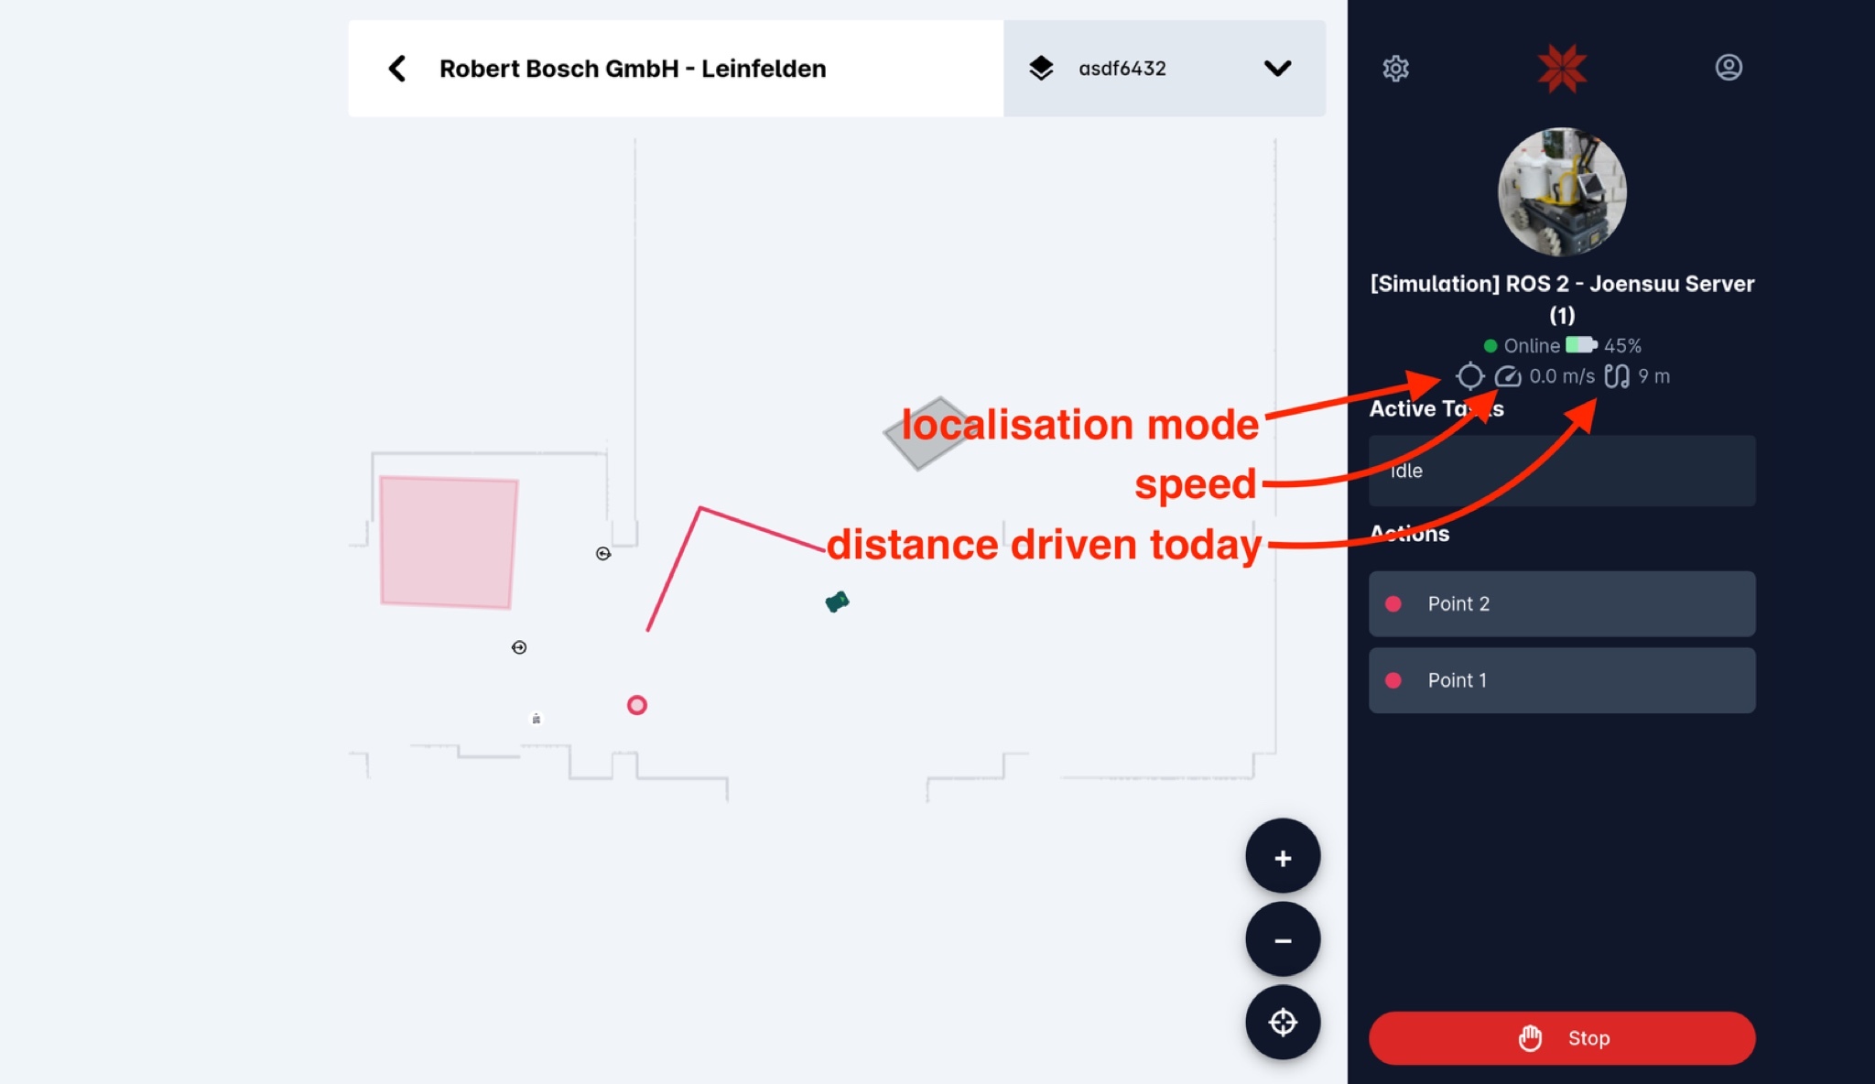
Task: Click the user account icon
Action: (1729, 67)
